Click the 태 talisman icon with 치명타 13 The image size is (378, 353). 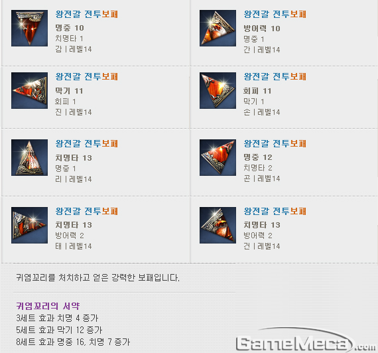pos(29,225)
